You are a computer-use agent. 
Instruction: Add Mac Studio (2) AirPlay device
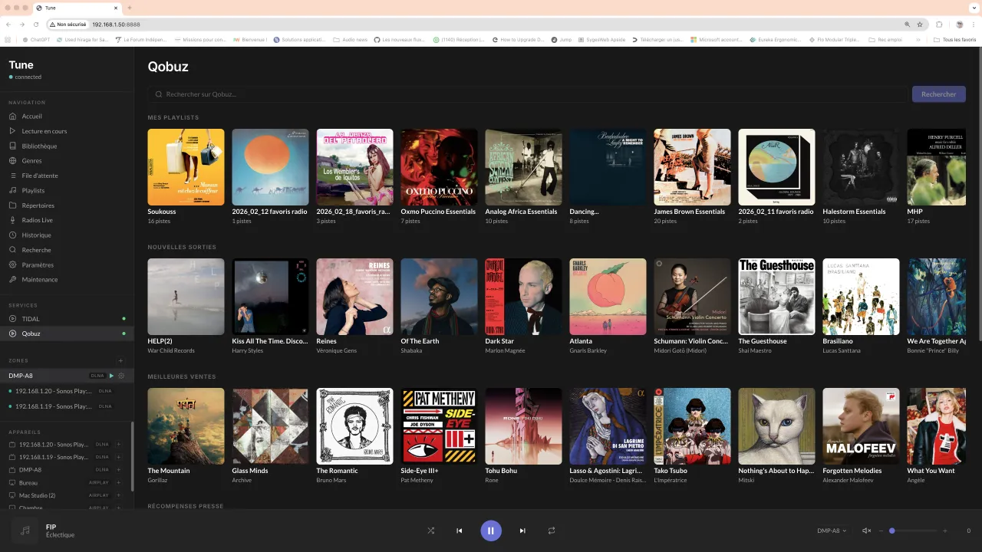pos(119,495)
